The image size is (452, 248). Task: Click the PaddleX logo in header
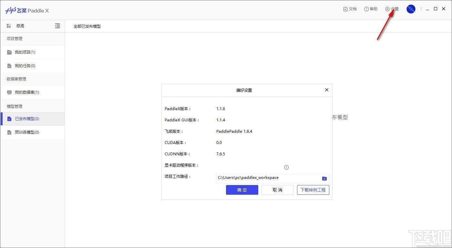27,10
